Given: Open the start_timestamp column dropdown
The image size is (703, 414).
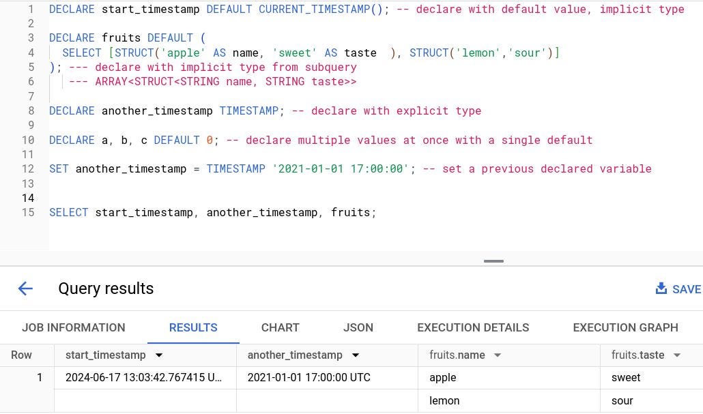Looking at the screenshot, I should click(159, 355).
